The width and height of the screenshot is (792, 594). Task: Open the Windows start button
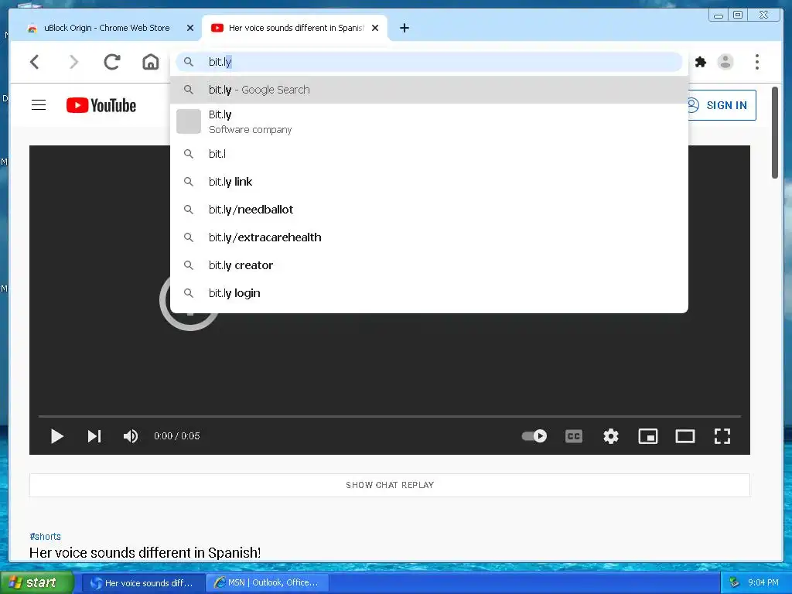(x=36, y=582)
